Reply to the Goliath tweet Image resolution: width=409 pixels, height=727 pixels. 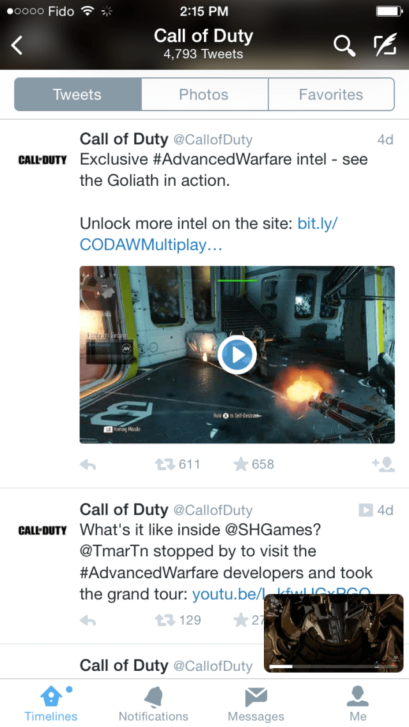click(88, 464)
